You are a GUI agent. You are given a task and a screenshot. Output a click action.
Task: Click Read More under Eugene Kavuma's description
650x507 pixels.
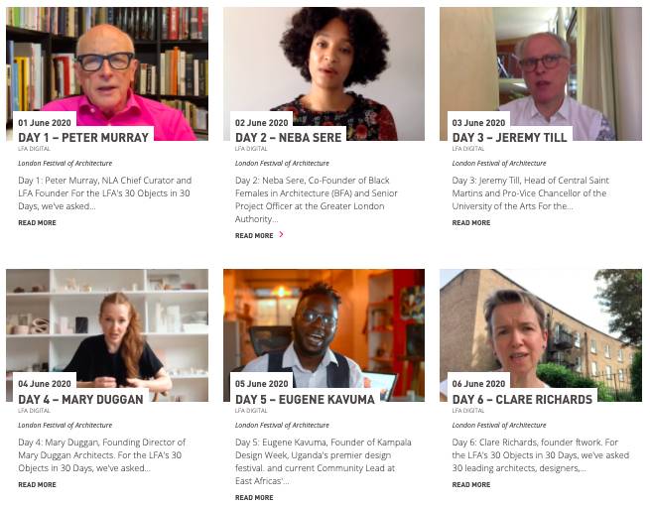point(254,498)
